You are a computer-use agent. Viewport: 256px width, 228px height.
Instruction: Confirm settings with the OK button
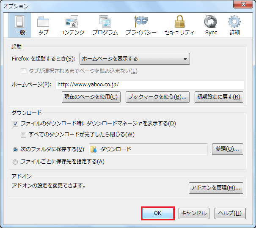[x=157, y=213]
